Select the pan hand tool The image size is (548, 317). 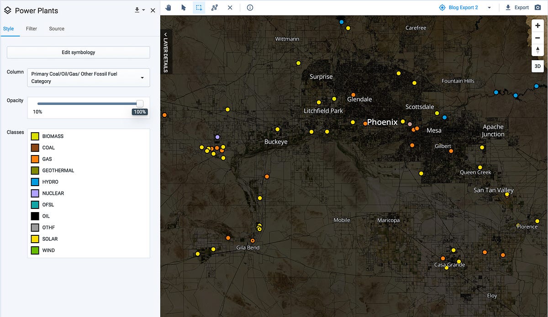point(168,7)
